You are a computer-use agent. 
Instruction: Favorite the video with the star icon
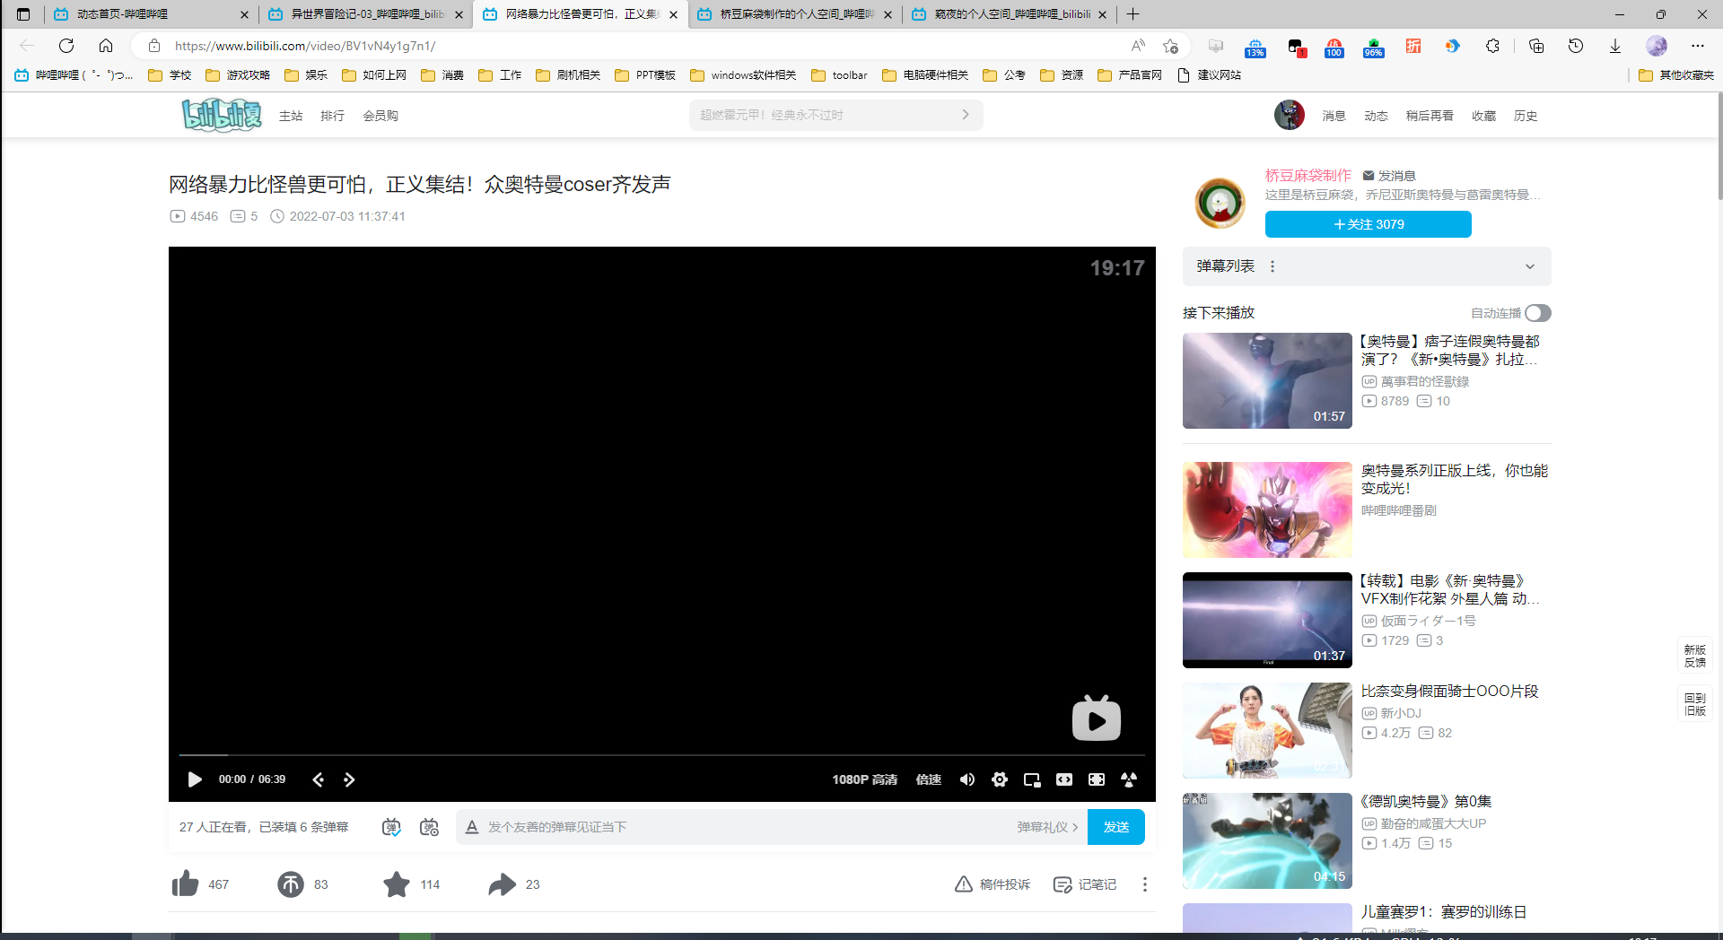pyautogui.click(x=397, y=884)
